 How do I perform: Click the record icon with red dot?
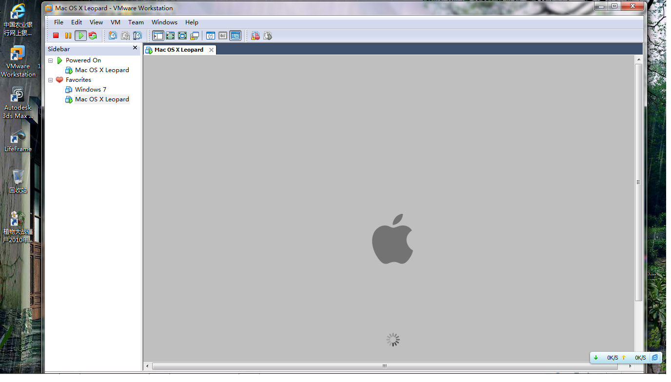[x=256, y=36]
